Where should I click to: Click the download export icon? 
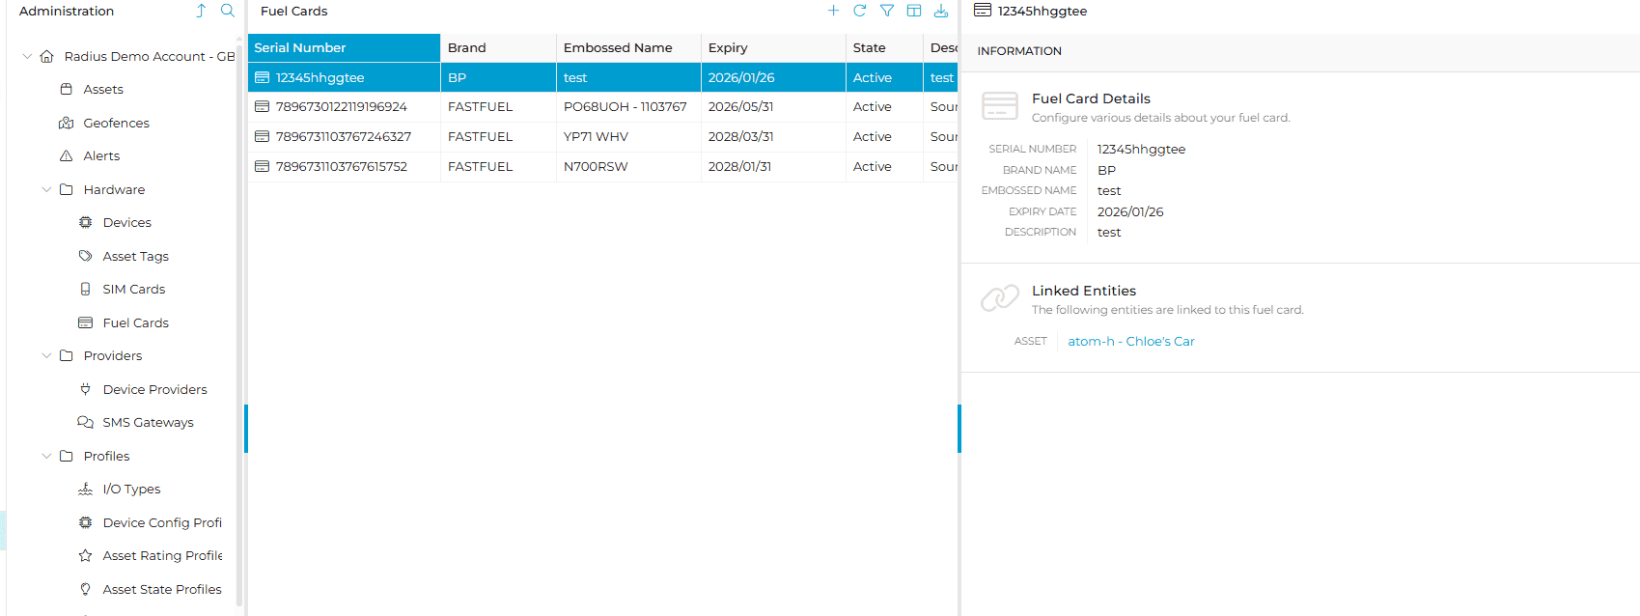click(x=940, y=11)
